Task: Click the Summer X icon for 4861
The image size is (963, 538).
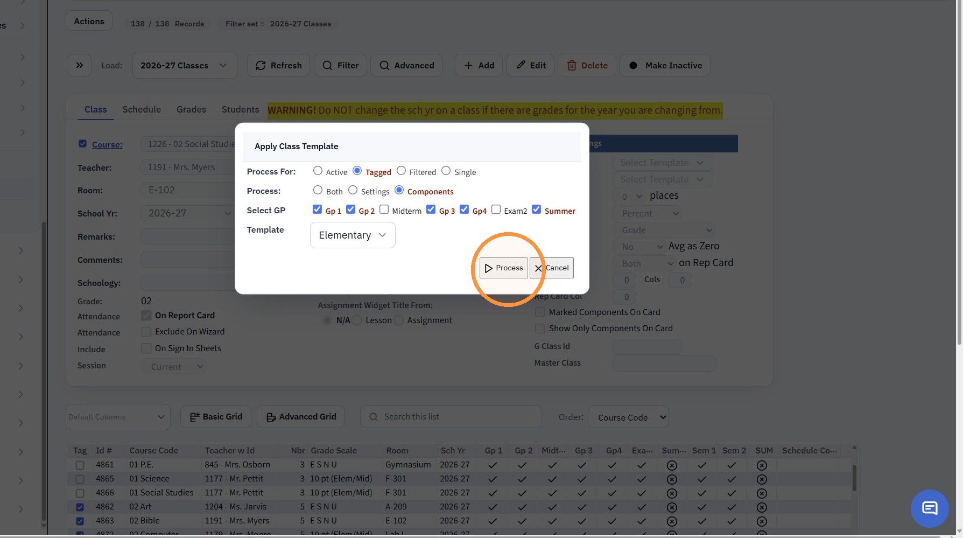Action: tap(672, 465)
